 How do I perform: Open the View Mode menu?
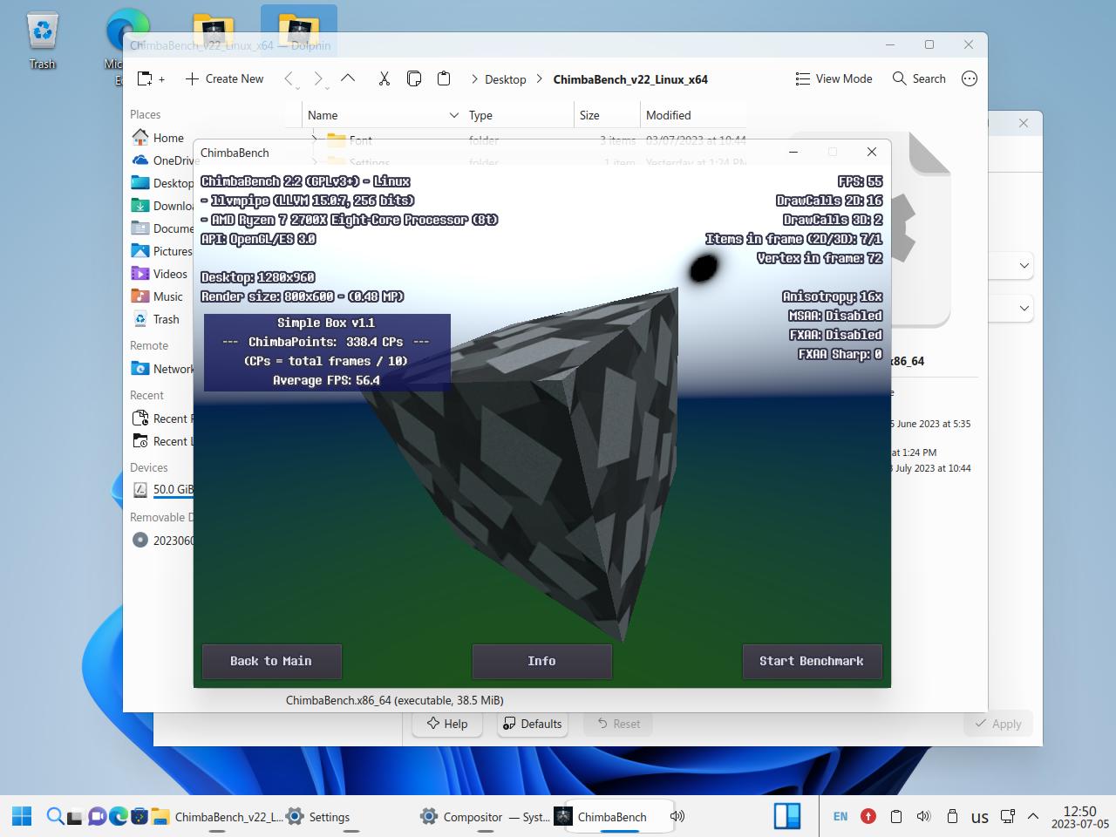[x=834, y=78]
